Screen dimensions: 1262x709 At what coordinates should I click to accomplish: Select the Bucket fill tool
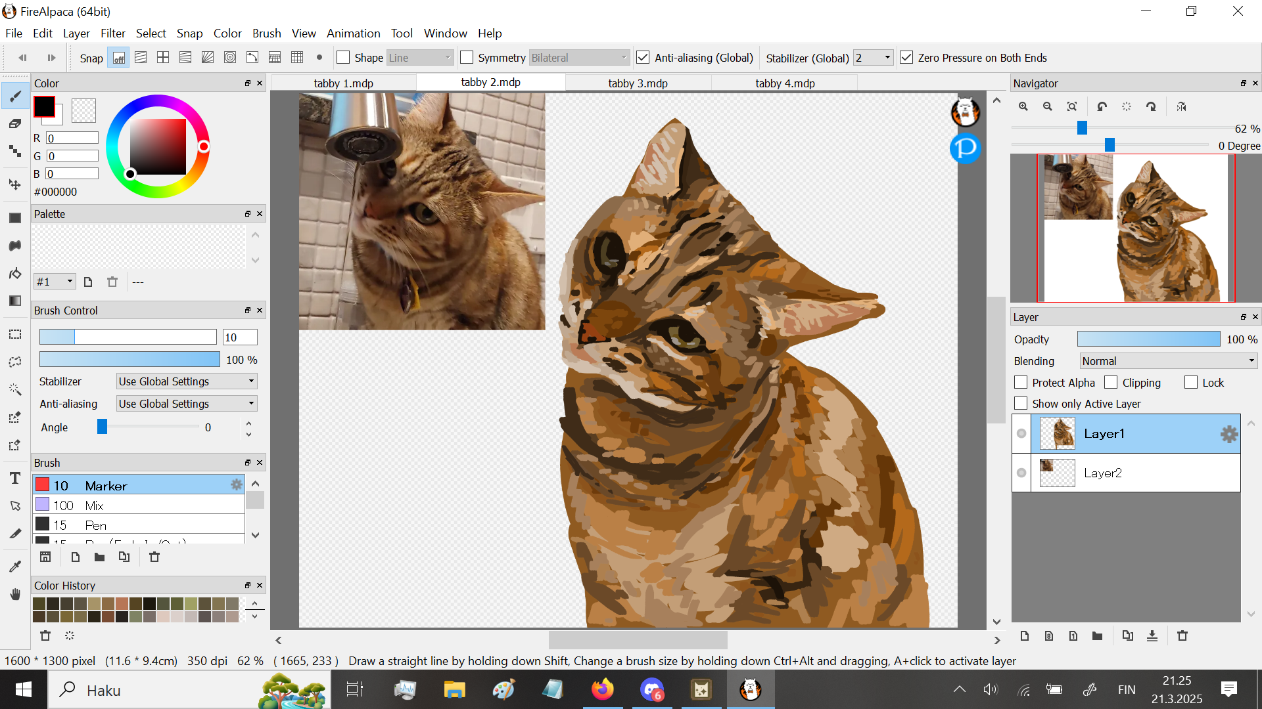[x=15, y=273]
